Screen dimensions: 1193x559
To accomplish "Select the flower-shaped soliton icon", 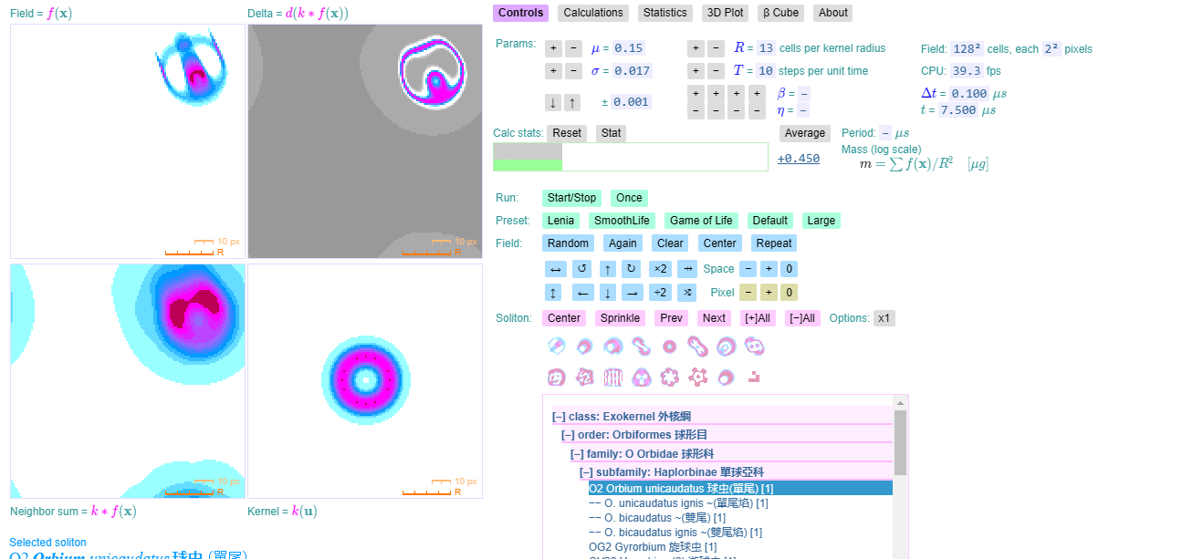I will (670, 377).
